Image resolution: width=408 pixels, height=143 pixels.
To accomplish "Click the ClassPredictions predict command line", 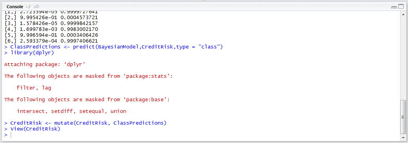I will (116, 47).
